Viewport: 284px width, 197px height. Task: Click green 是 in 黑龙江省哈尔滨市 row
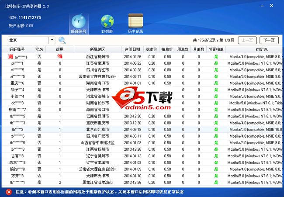216,182
